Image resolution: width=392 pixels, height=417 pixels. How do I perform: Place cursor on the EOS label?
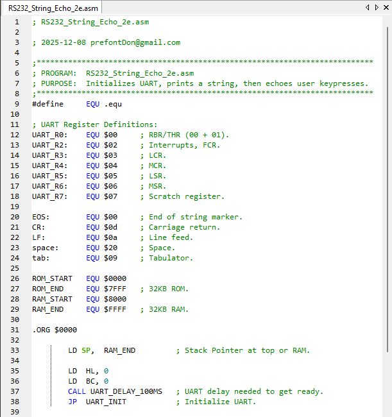pyautogui.click(x=40, y=217)
